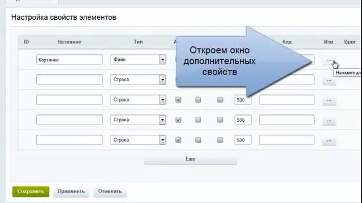The width and height of the screenshot is (362, 203).
Task: Click the empty name field in the fourth row
Action: tap(70, 120)
